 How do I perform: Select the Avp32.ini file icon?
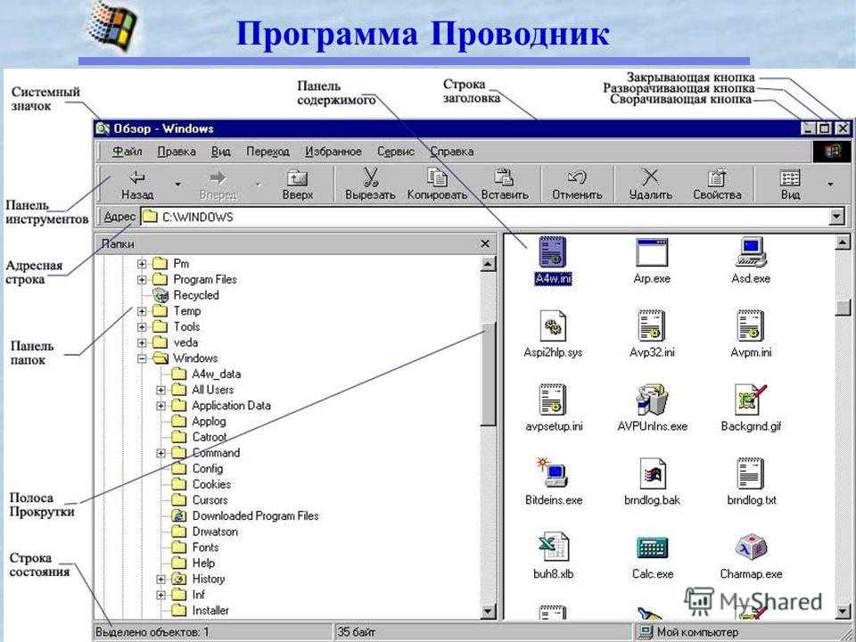coord(652,326)
